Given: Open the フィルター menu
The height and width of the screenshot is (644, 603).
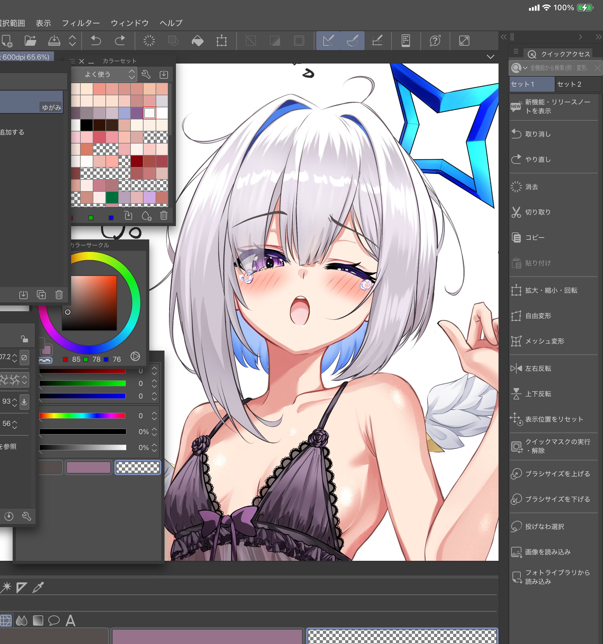Looking at the screenshot, I should coord(81,23).
